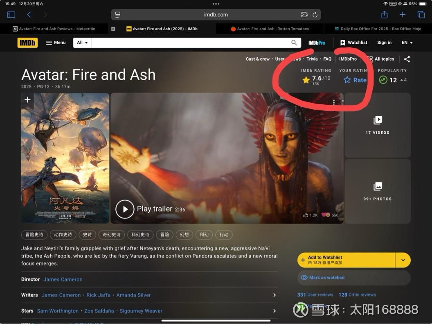Switch to the Metacritic reviews tab

point(54,29)
